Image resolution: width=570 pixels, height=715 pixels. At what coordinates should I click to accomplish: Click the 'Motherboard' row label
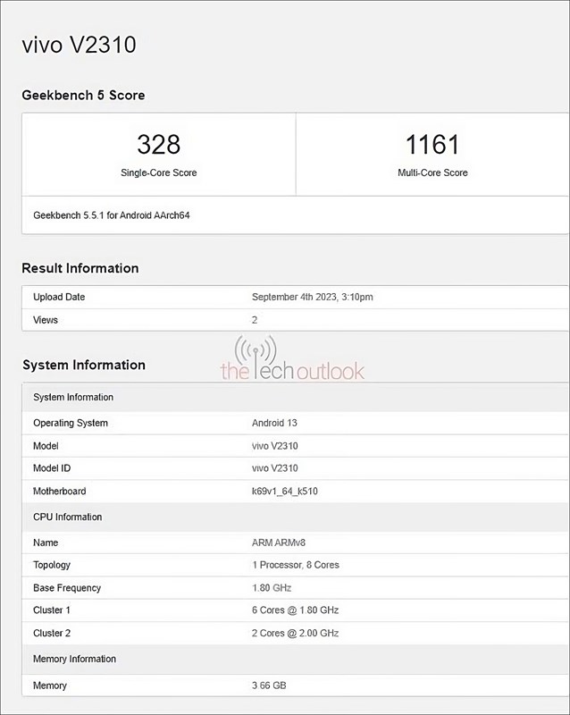tap(59, 491)
